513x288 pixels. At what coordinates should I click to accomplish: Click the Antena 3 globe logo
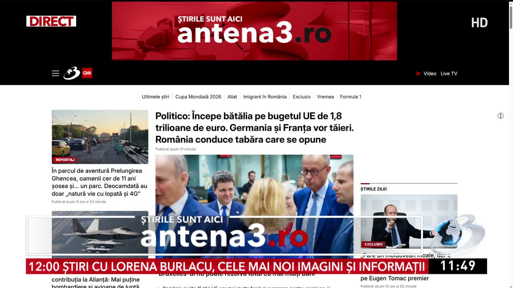click(72, 73)
